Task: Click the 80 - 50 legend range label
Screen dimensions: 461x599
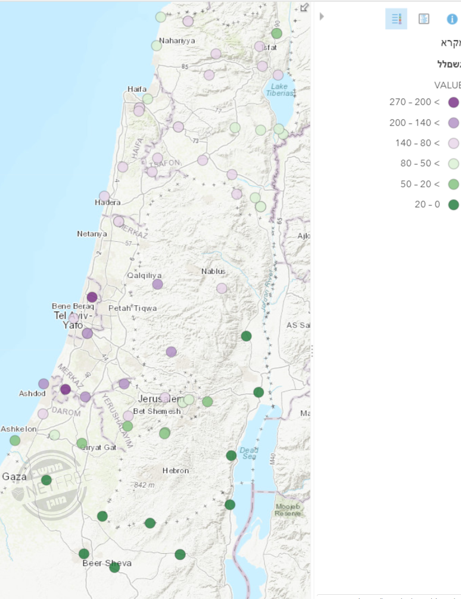Action: [x=420, y=164]
